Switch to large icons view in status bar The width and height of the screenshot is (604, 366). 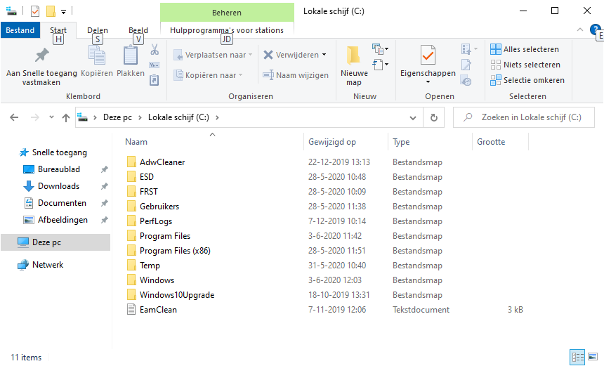[x=592, y=357]
